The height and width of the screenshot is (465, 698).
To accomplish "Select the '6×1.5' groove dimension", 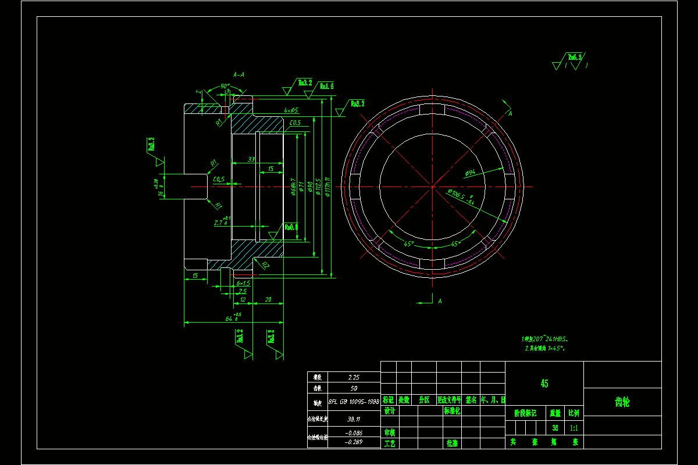I will pyautogui.click(x=243, y=283).
